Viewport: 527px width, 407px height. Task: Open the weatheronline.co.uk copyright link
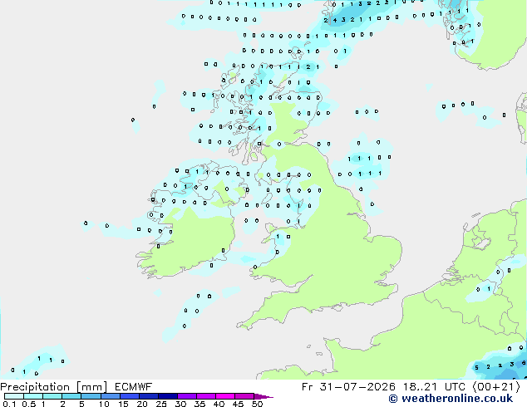point(451,399)
